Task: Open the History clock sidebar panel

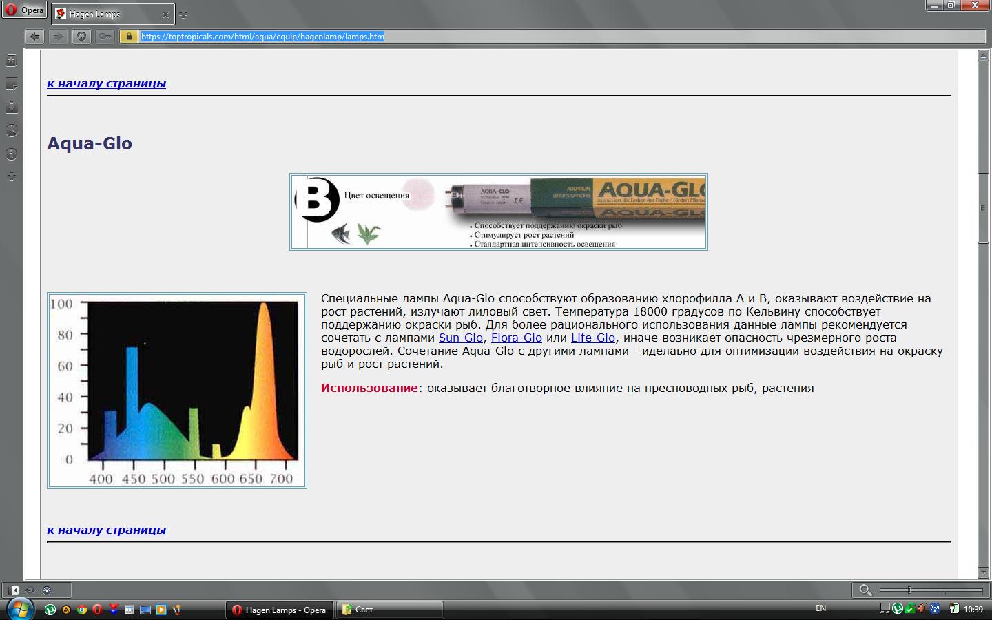Action: click(x=11, y=130)
